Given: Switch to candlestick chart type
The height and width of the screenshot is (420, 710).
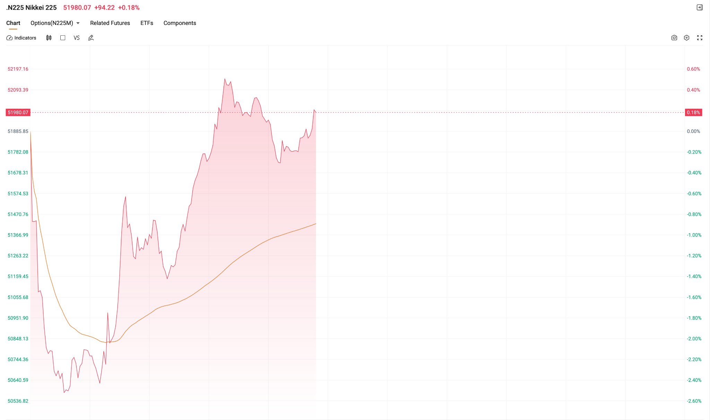Looking at the screenshot, I should [49, 38].
